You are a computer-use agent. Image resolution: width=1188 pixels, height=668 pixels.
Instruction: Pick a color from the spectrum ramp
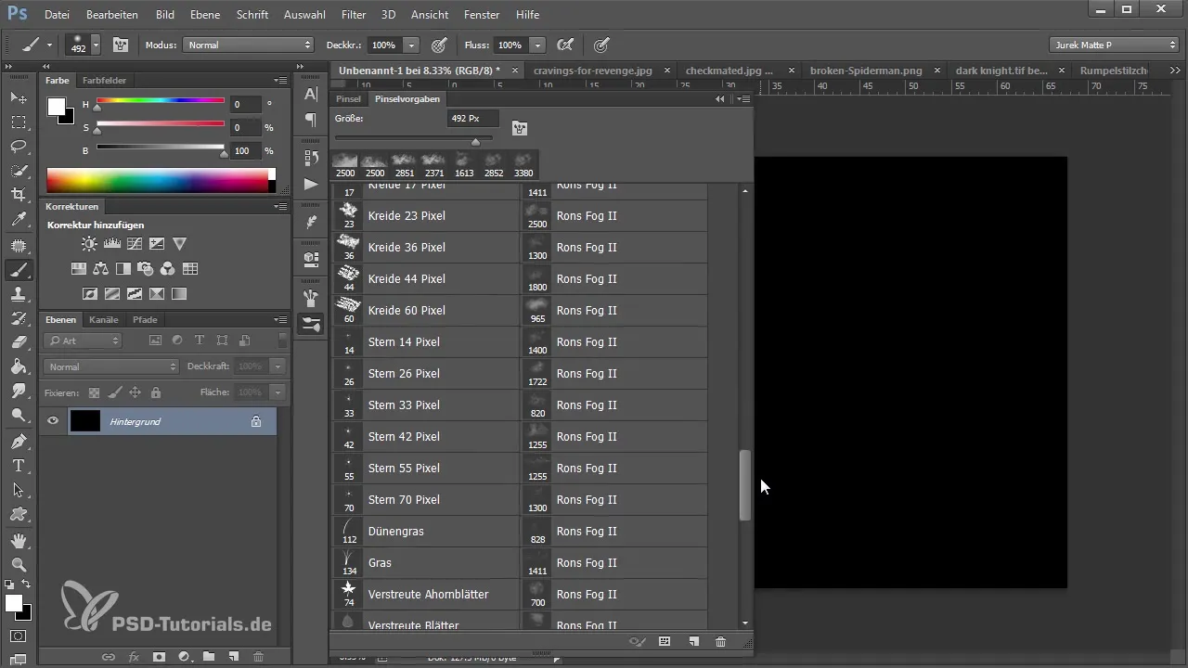157,180
